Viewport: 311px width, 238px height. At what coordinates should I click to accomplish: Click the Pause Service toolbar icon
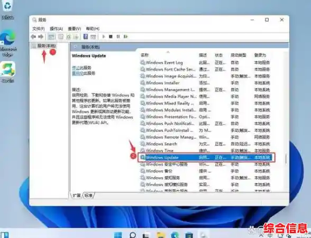tap(118, 36)
